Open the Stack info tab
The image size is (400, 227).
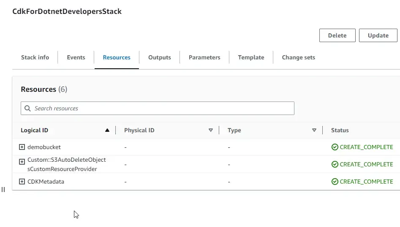coord(35,58)
